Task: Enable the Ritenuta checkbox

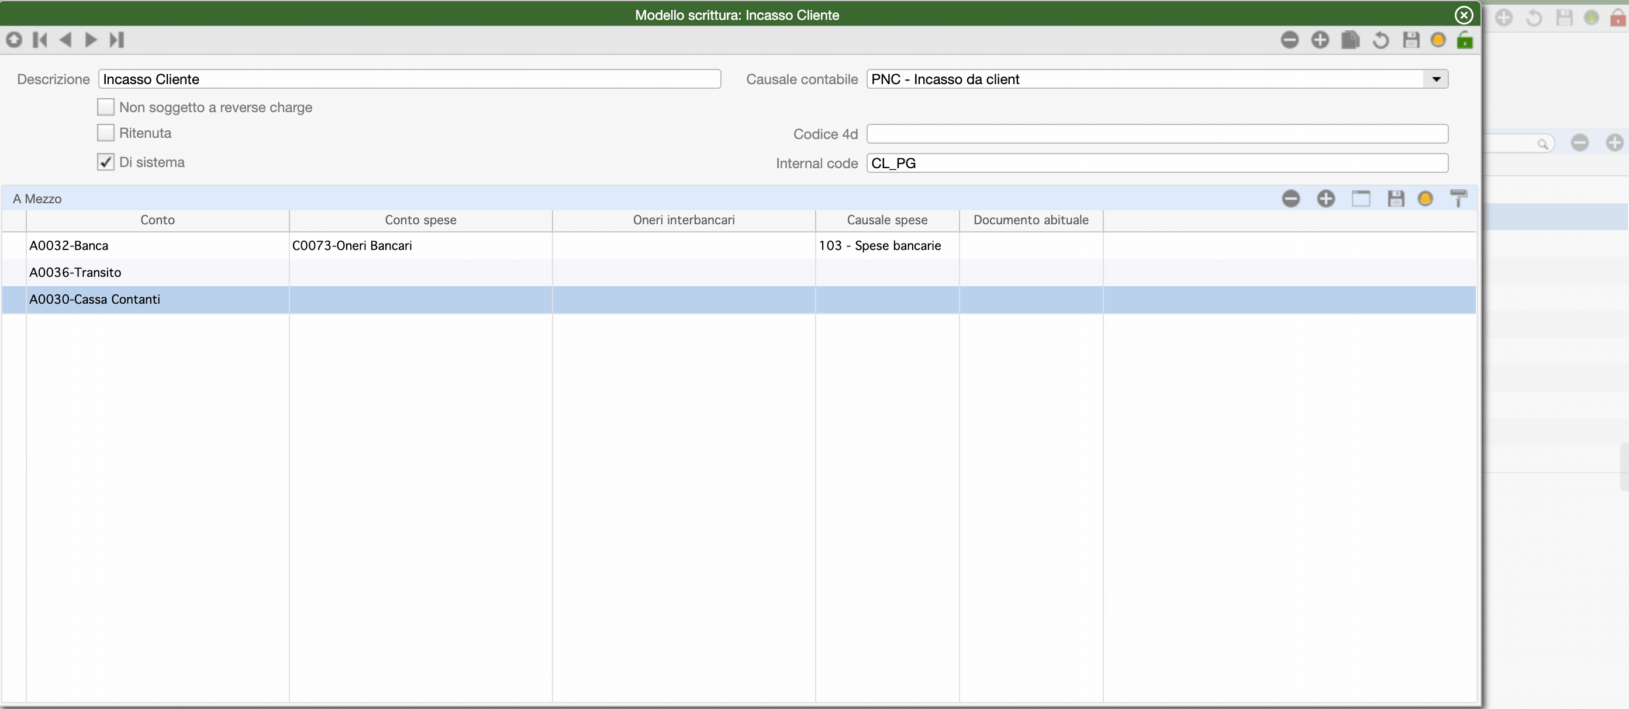Action: 106,133
